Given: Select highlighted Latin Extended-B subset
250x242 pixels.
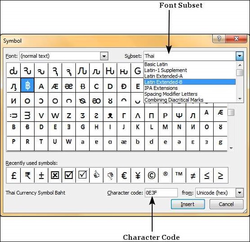Looking at the screenshot, I should pos(189,82).
